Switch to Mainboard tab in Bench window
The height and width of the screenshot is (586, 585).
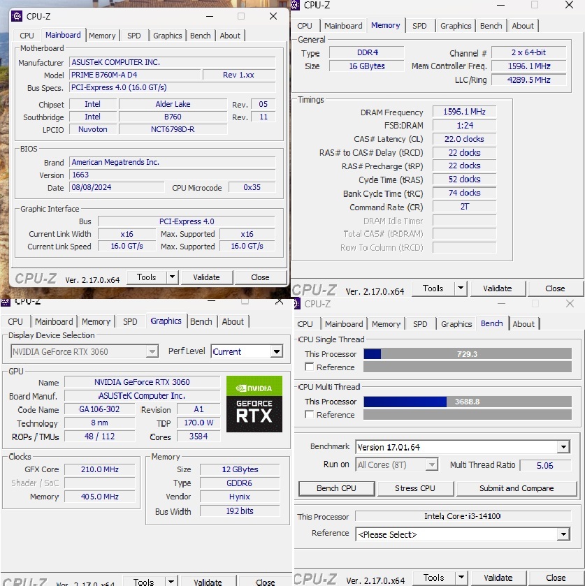tap(344, 324)
